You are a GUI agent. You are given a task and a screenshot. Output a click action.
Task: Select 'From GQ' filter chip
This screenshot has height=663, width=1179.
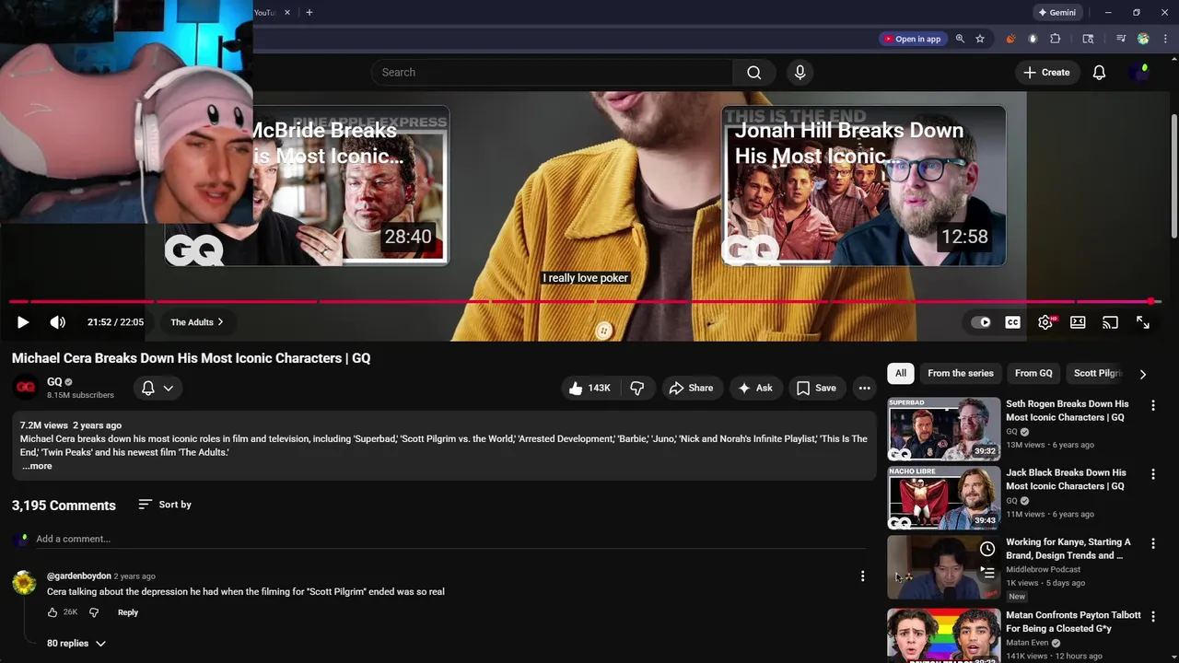pos(1033,373)
